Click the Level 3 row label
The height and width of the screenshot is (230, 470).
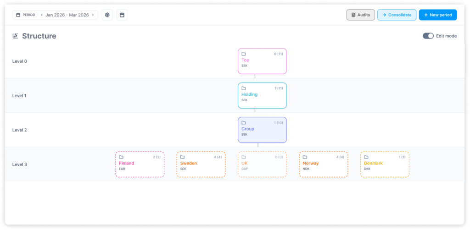19,164
